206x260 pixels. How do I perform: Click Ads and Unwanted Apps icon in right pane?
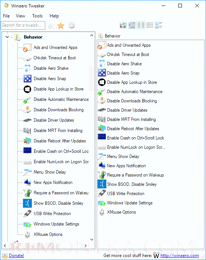[x=102, y=45]
